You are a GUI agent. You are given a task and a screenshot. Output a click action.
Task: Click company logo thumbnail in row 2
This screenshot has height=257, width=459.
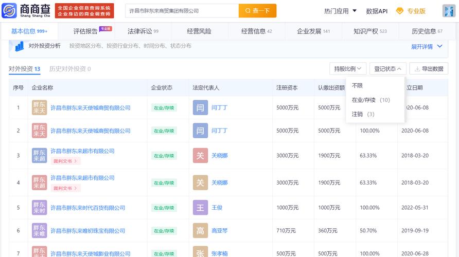click(39, 131)
